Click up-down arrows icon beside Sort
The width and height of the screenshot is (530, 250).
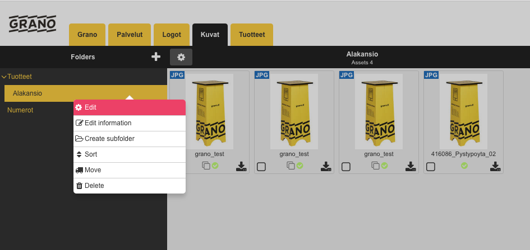pyautogui.click(x=79, y=154)
